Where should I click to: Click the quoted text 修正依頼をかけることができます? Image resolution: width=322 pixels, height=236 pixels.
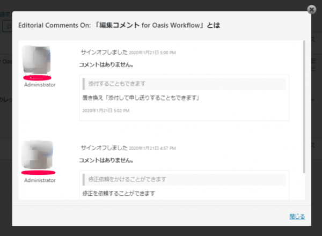(x=127, y=179)
